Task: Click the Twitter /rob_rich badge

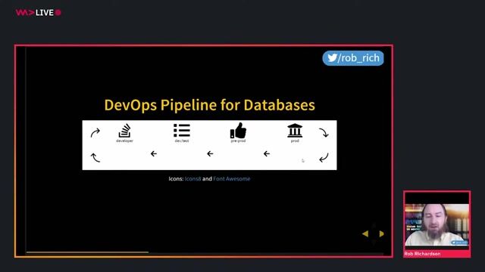Action: (x=353, y=58)
